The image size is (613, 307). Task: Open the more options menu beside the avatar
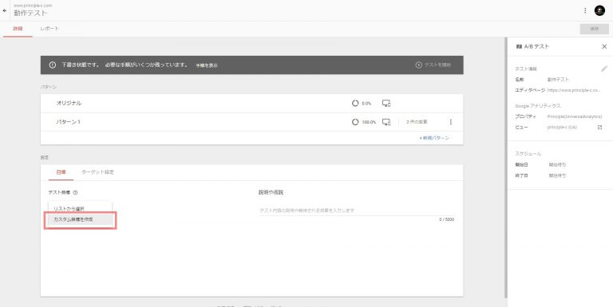(585, 10)
